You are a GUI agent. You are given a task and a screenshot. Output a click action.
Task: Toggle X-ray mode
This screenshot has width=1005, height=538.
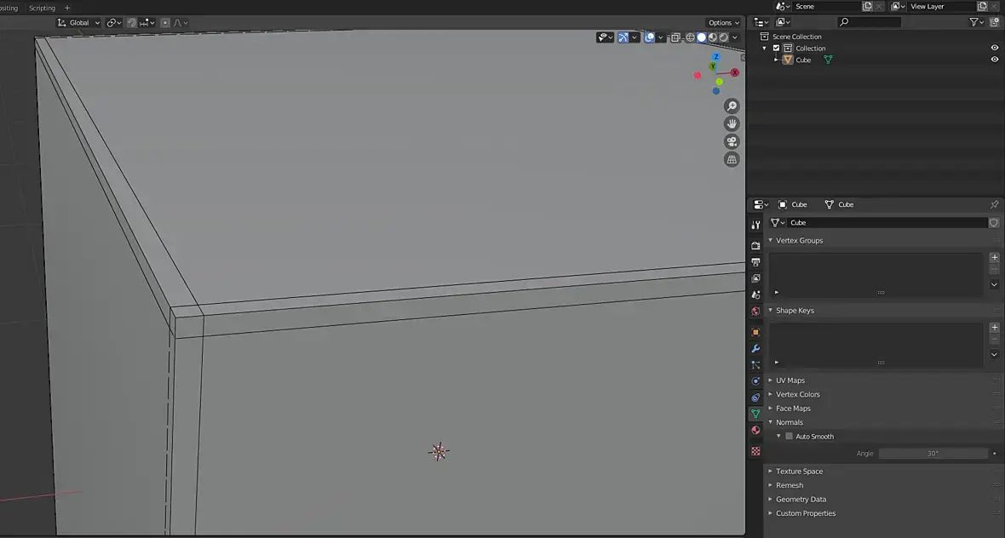[675, 37]
